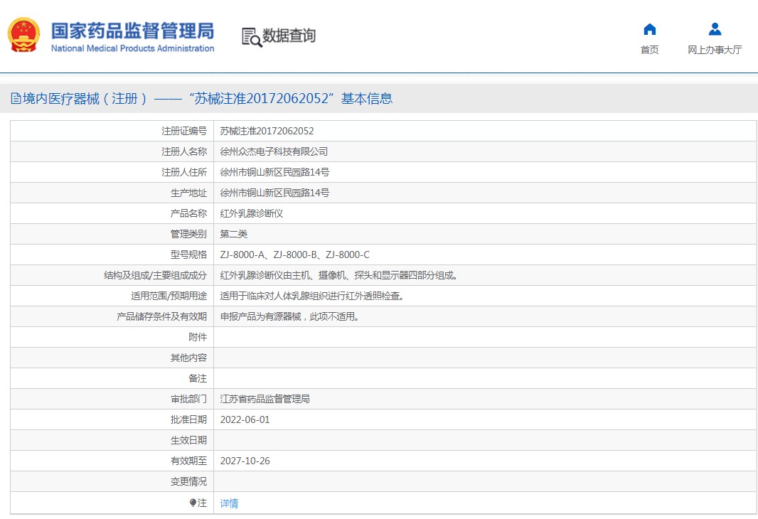Select management category value 第二类
The width and height of the screenshot is (758, 519).
coord(233,234)
